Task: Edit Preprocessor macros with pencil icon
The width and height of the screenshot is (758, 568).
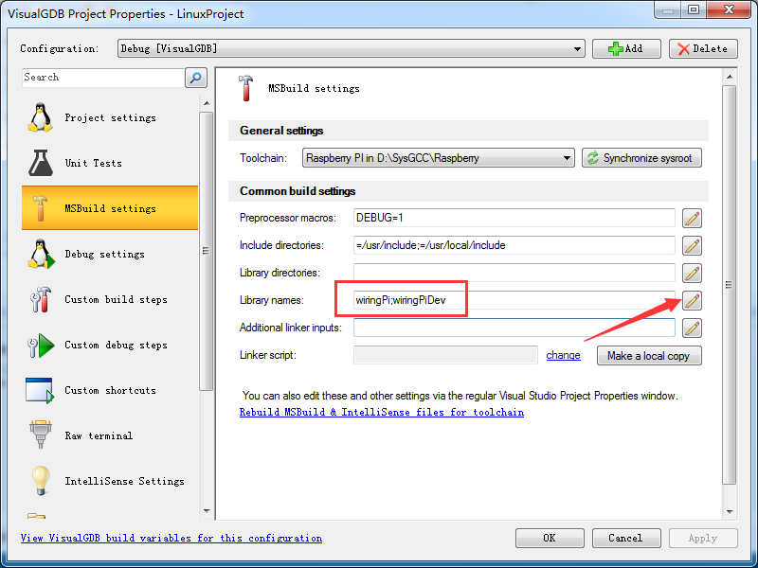Action: tap(693, 219)
